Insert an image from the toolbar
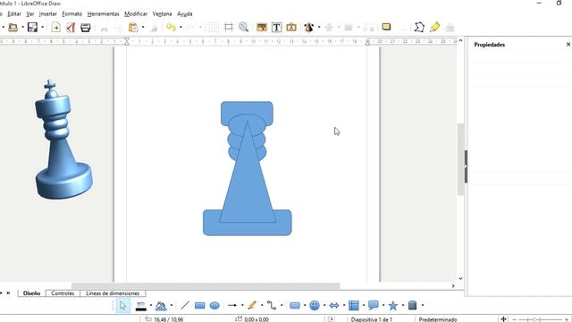The height and width of the screenshot is (322, 572). (262, 28)
